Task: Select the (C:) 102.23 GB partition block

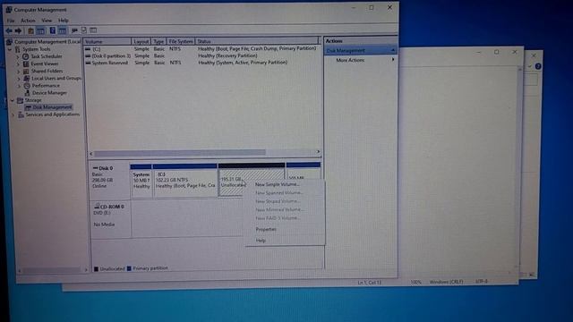Action: [185, 181]
